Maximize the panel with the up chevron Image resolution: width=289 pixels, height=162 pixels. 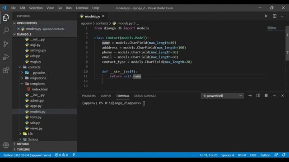[x=275, y=96]
